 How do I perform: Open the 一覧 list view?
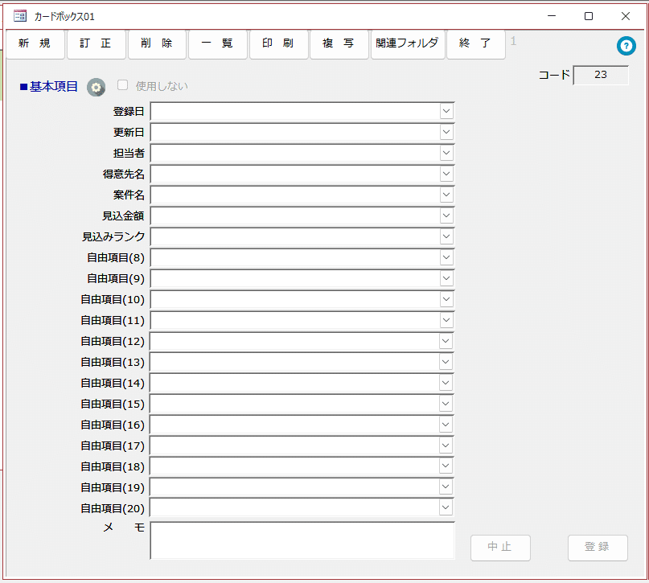pos(218,44)
